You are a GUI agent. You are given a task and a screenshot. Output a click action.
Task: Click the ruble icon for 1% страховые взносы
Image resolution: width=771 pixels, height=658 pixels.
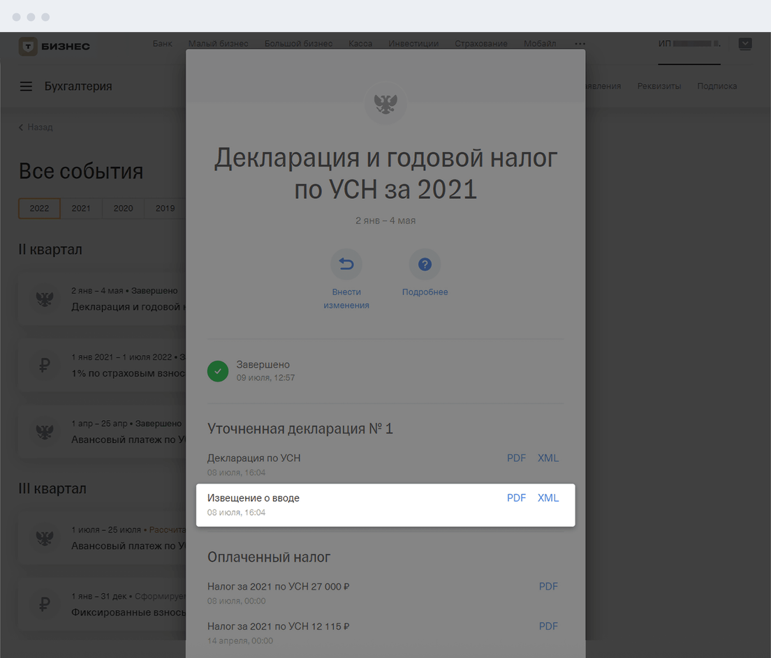pos(45,365)
